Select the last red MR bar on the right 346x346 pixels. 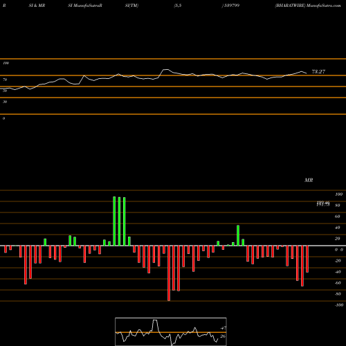(x=307, y=259)
